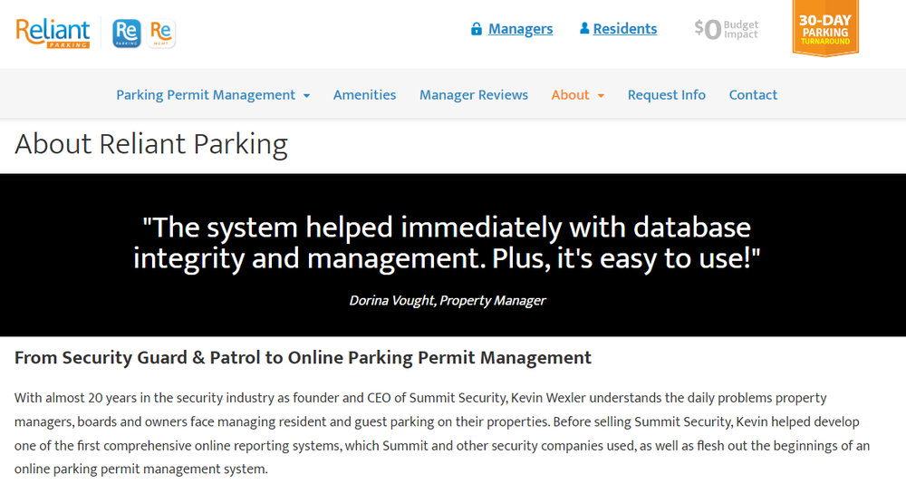Open the white Re Mgmt app icon
This screenshot has width=906, height=484.
click(x=161, y=34)
